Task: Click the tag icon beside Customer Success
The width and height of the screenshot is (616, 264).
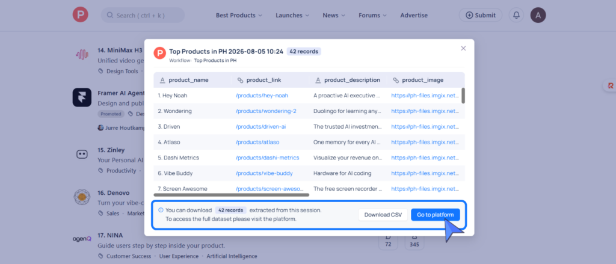Action: [x=100, y=256]
